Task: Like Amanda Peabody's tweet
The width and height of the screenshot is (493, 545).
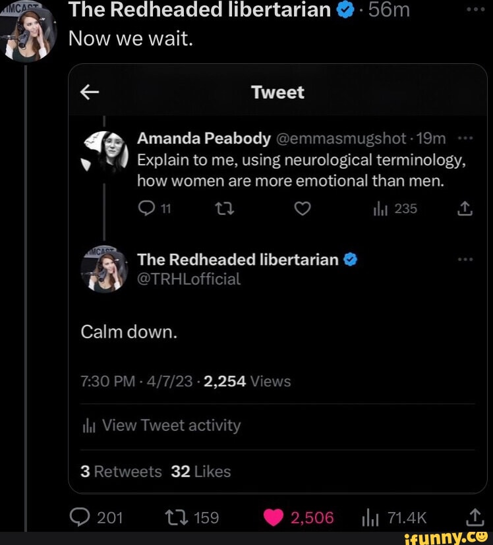Action: (x=302, y=209)
